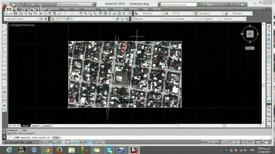
Task: Select the Trim modify tool
Action: (269, 66)
